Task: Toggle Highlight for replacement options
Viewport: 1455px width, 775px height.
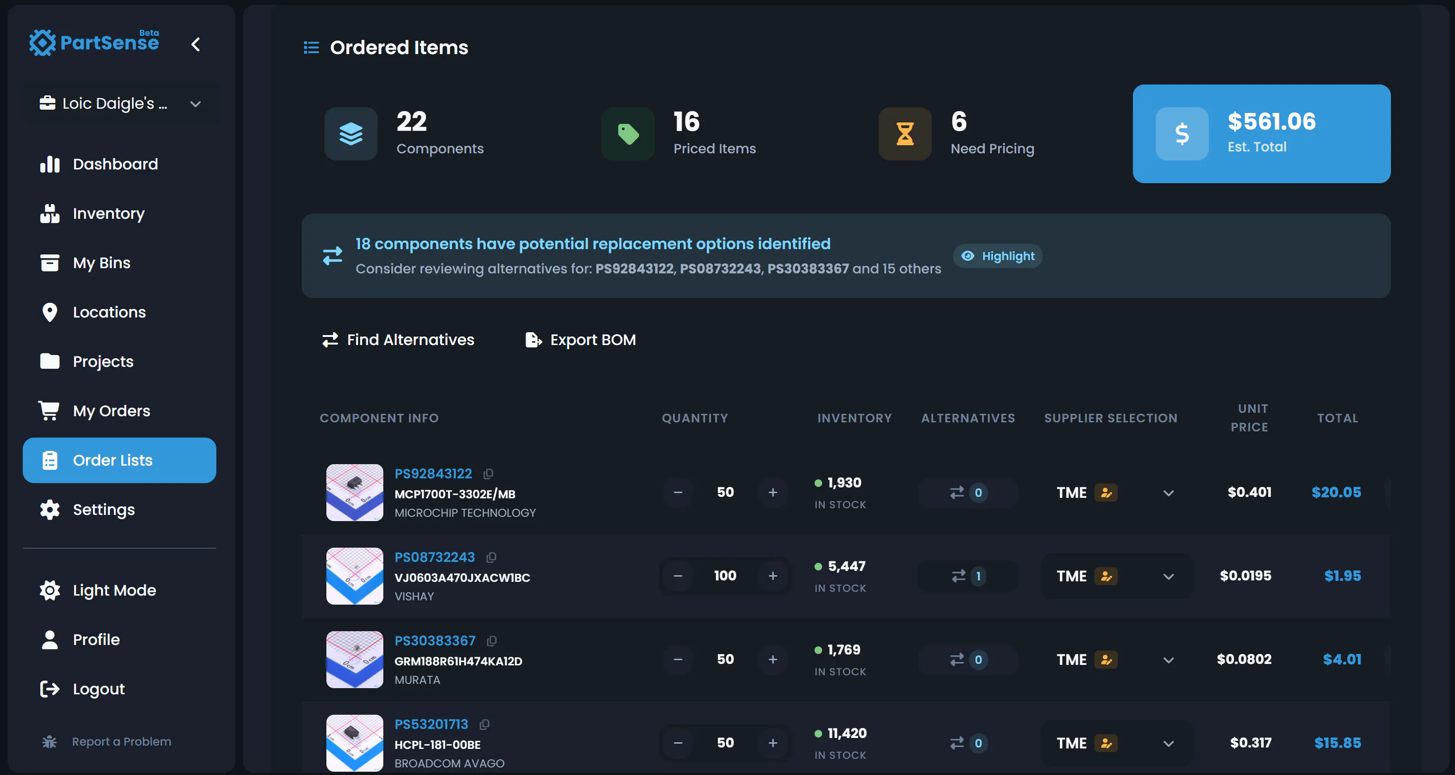Action: click(998, 256)
